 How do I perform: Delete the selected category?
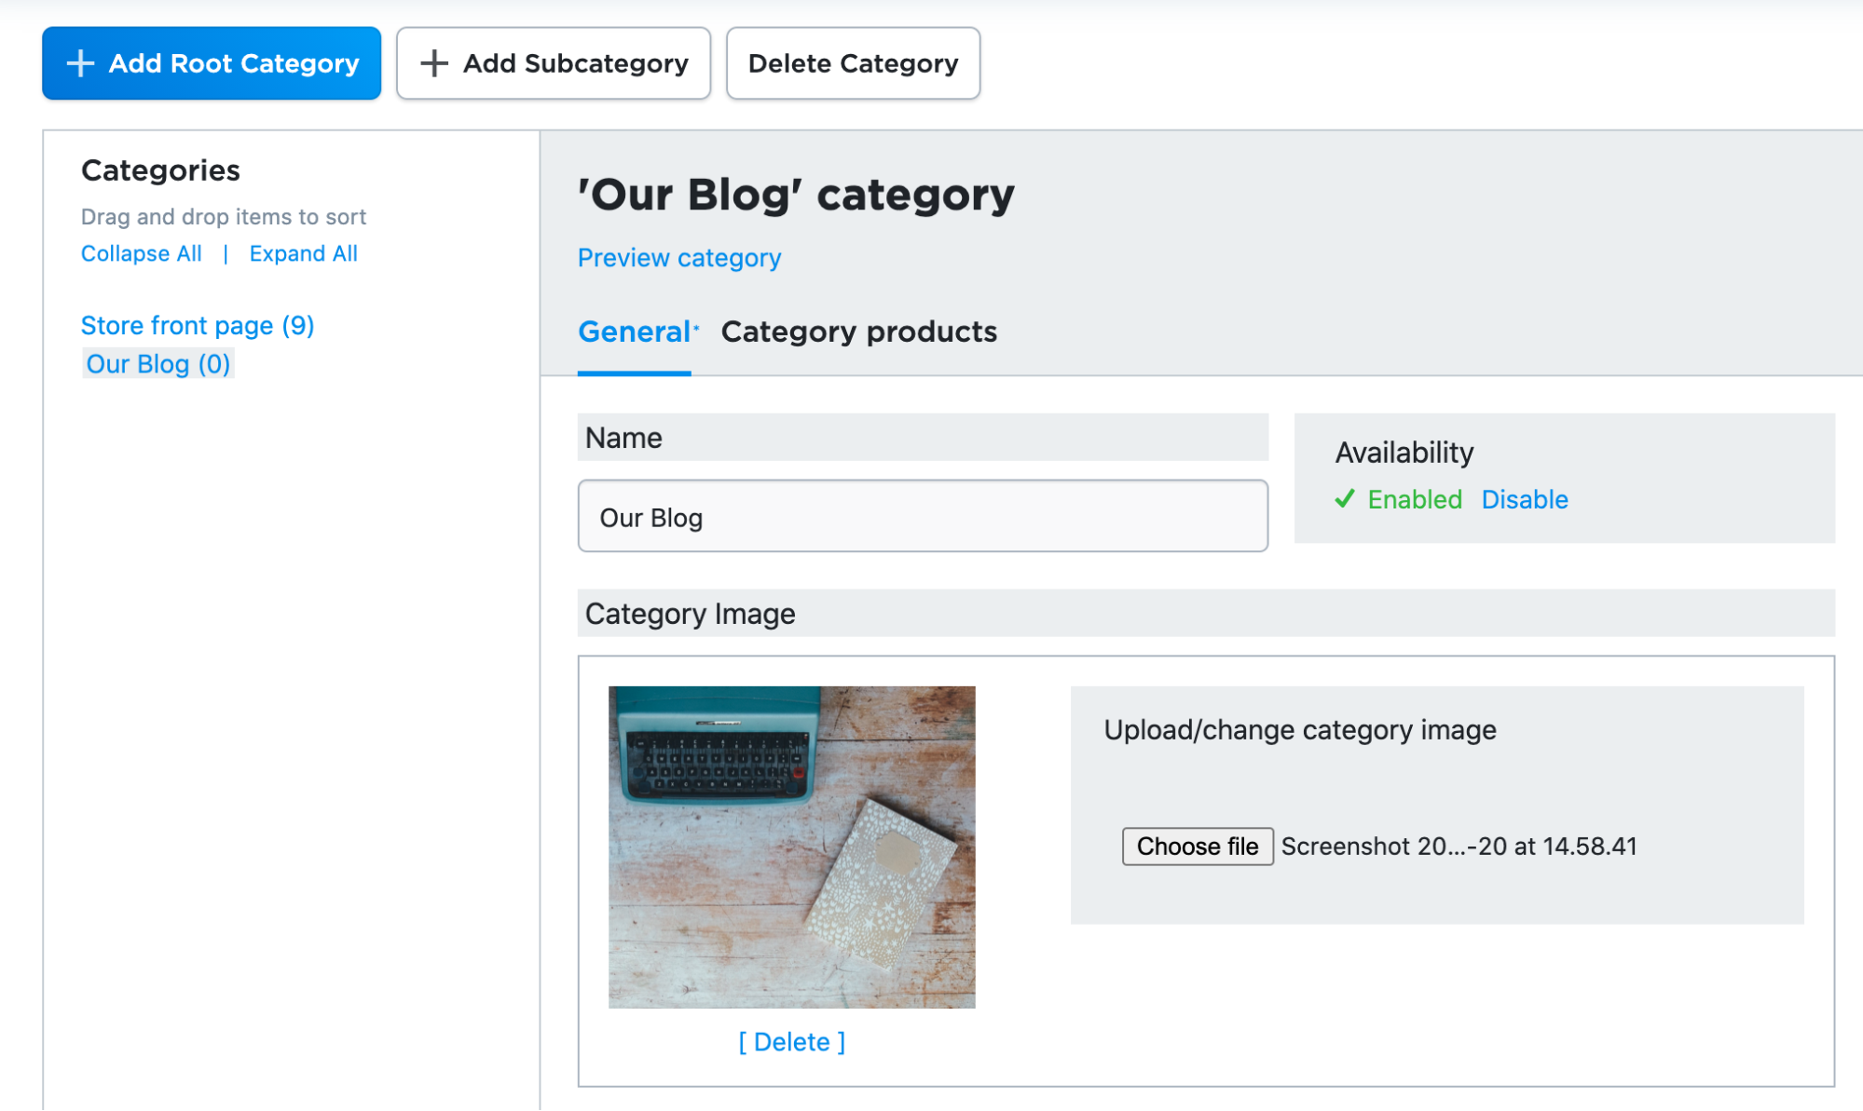(852, 63)
